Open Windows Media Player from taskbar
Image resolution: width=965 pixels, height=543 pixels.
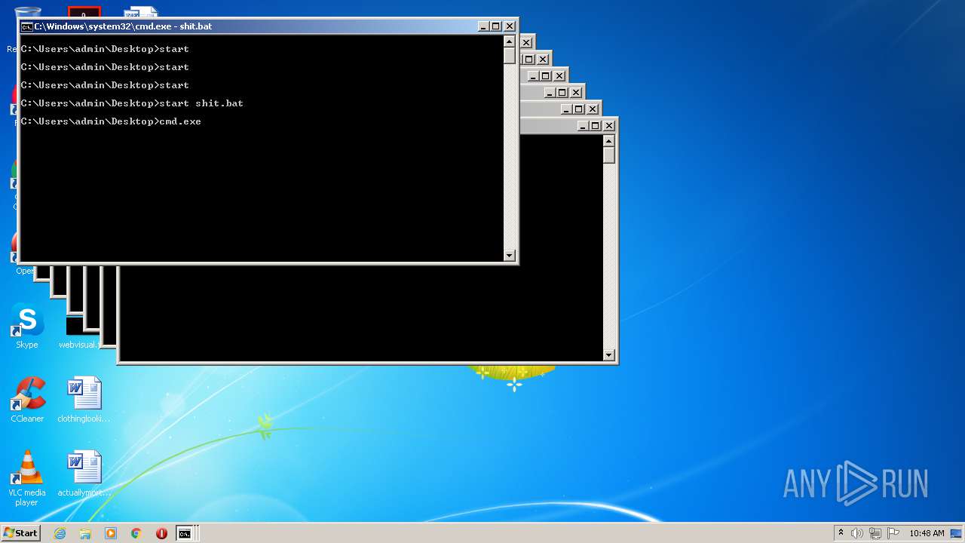click(111, 533)
